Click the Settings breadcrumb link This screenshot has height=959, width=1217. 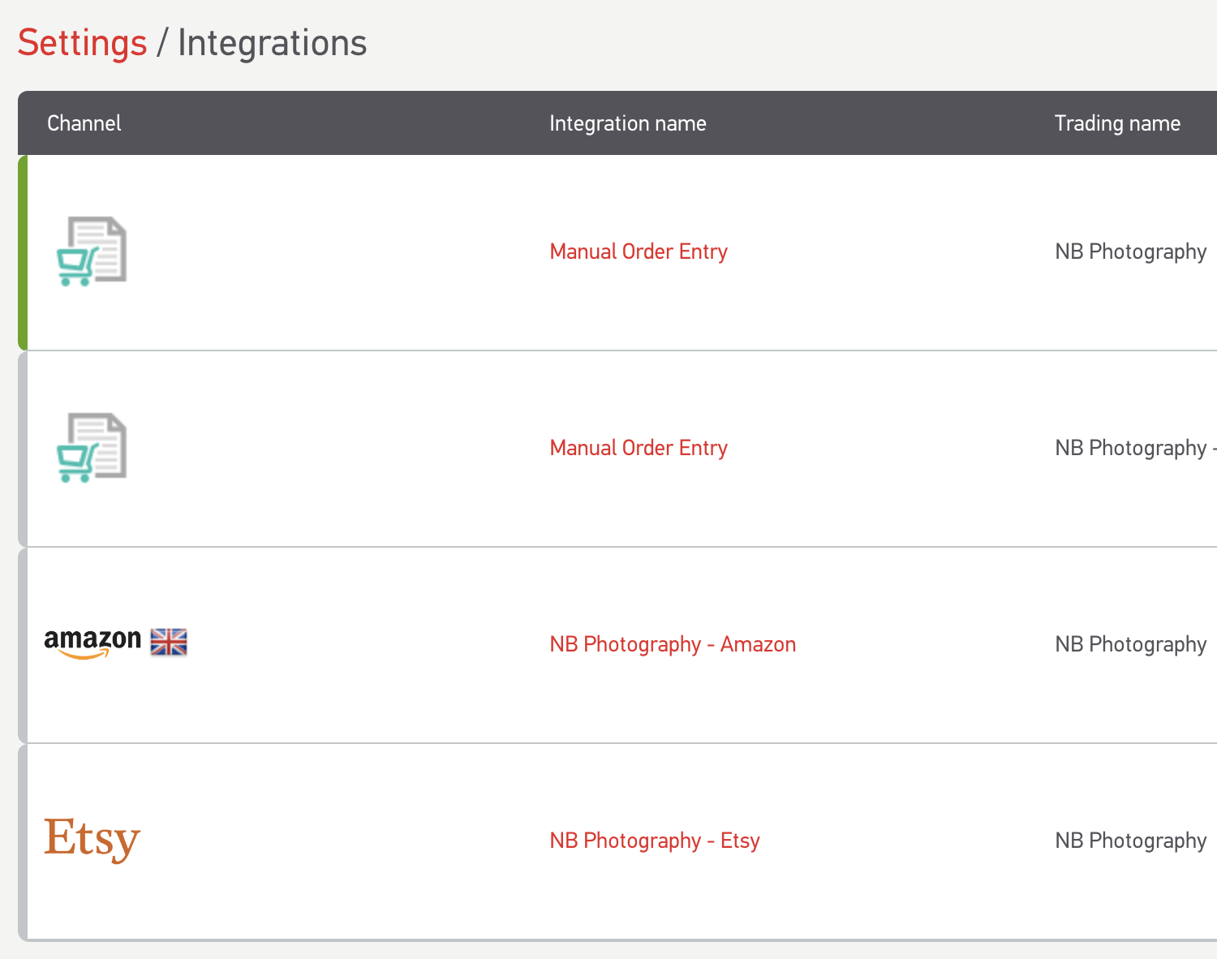[82, 43]
